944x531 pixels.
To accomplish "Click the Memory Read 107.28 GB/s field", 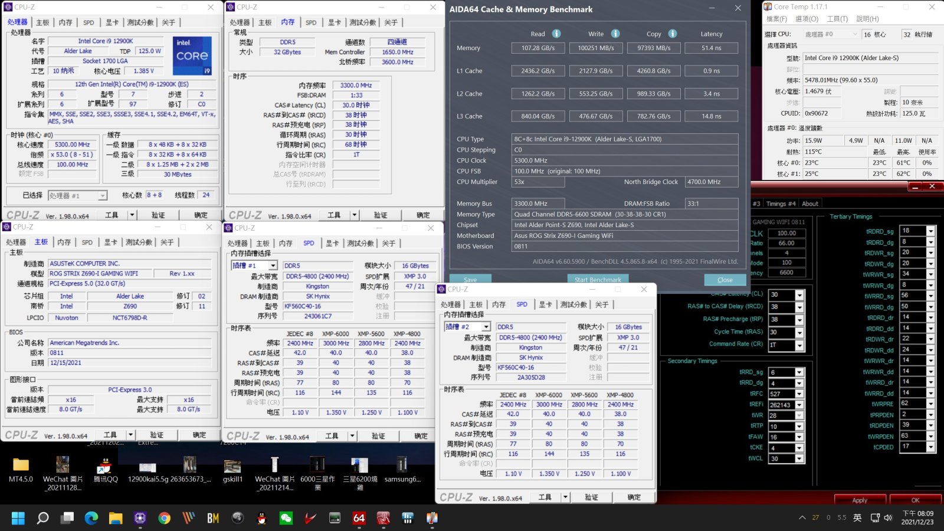I will (x=537, y=48).
